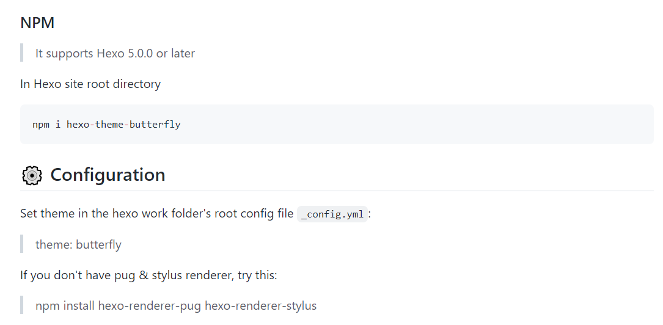Click the "In Hexo site root directory" line

point(90,84)
